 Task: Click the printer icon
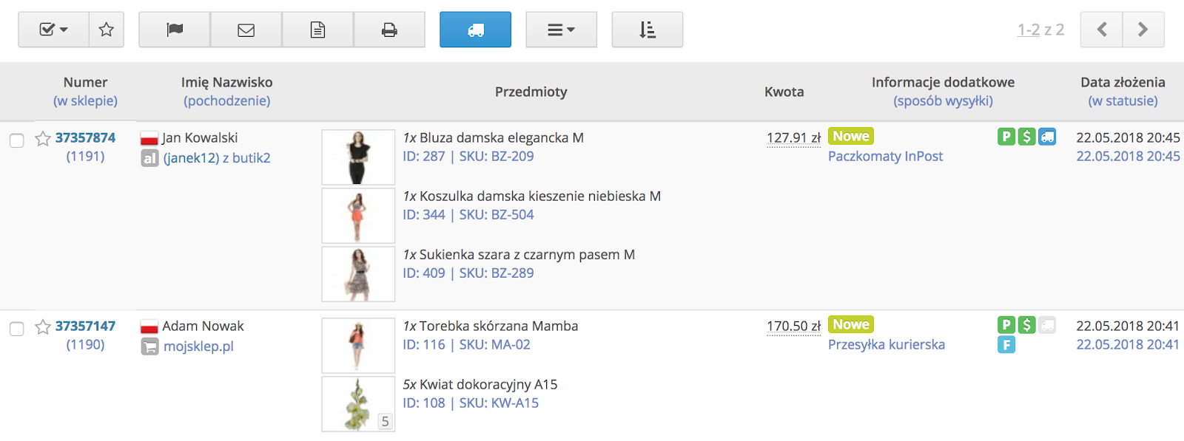(x=389, y=30)
